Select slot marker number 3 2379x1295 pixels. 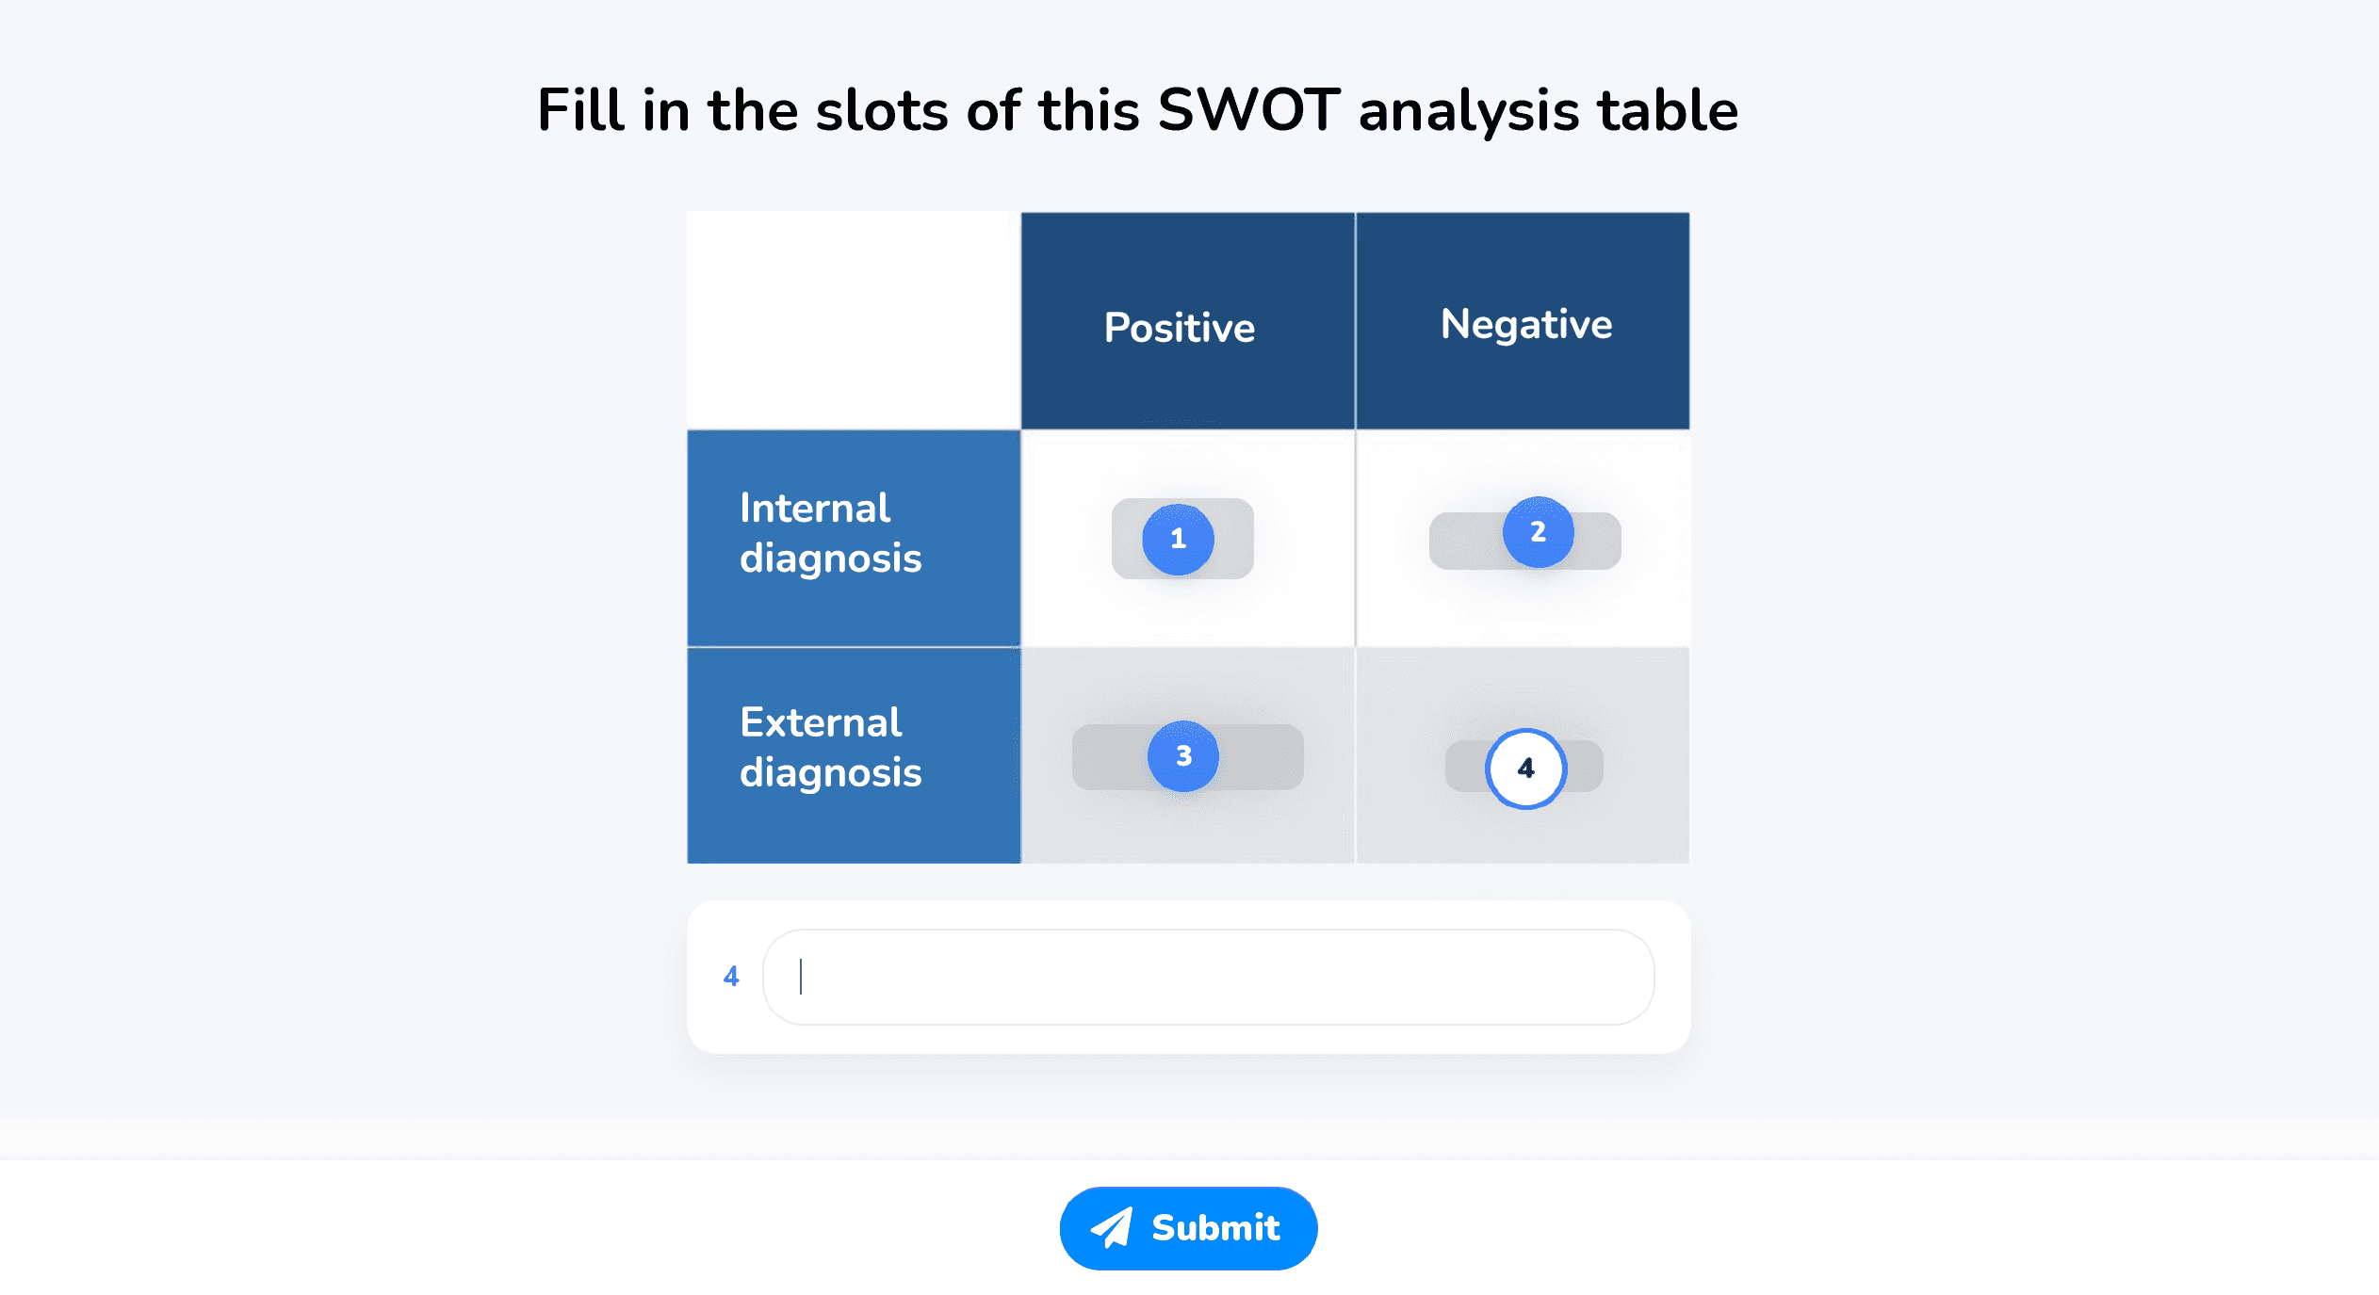tap(1183, 756)
